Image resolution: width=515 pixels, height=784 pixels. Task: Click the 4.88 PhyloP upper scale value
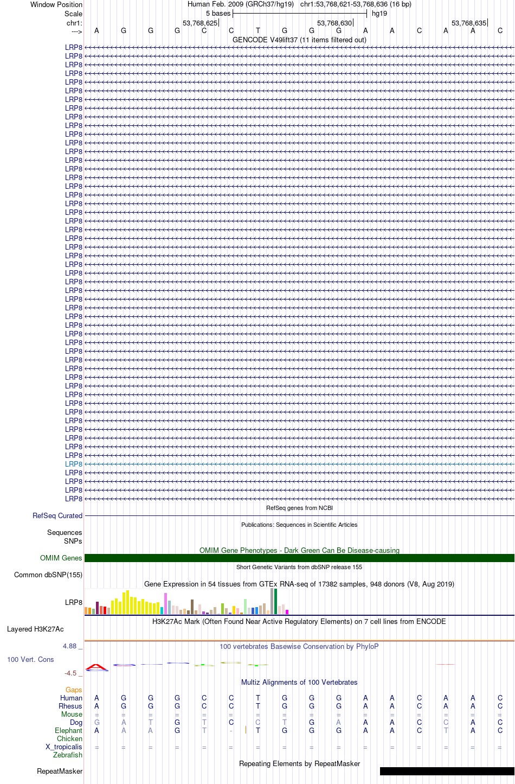(x=70, y=646)
